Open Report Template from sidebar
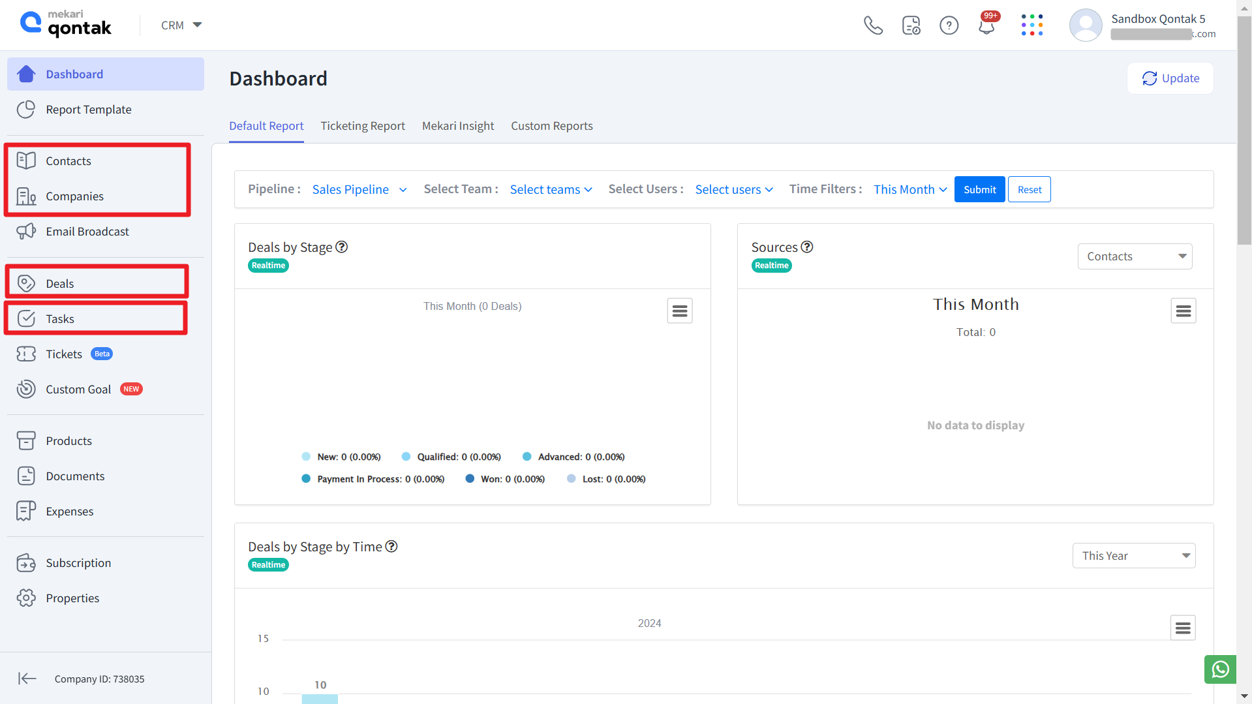This screenshot has width=1252, height=704. (105, 109)
